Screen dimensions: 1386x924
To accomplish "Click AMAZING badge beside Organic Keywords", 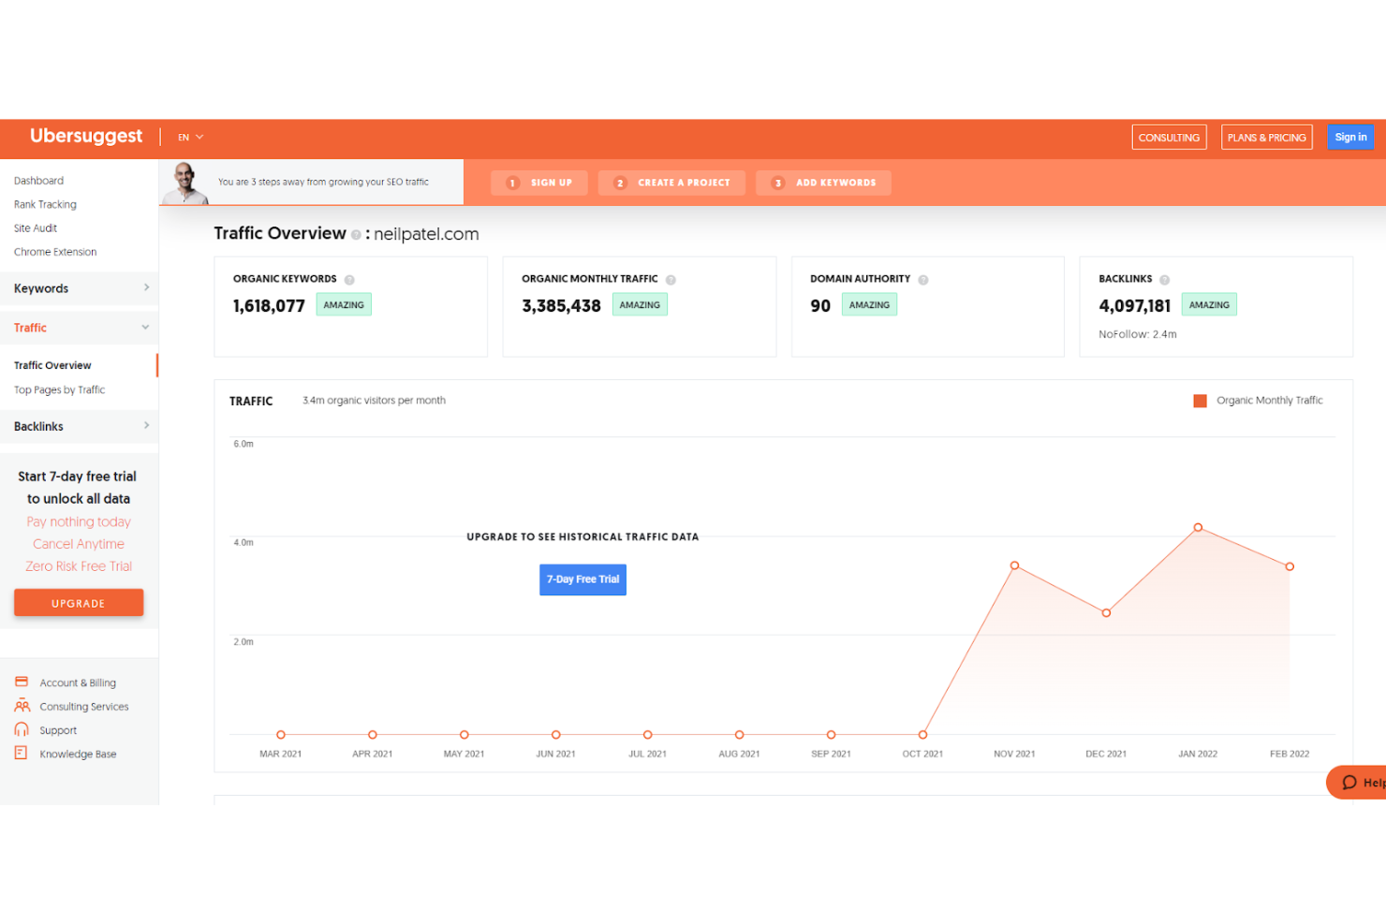I will point(344,304).
